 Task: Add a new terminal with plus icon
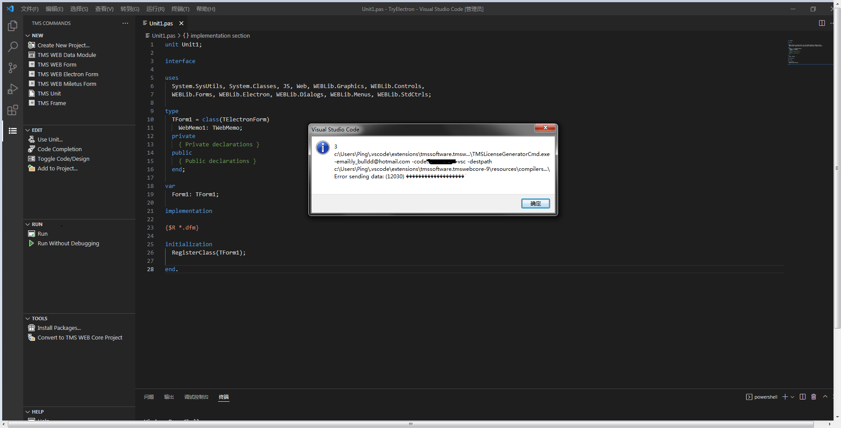point(785,397)
